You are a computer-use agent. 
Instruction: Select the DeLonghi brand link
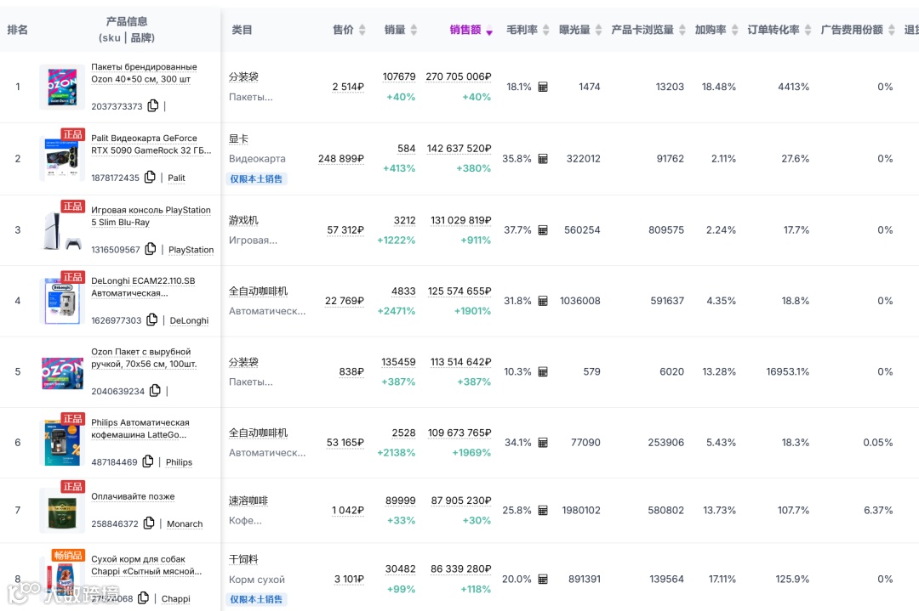[x=189, y=320]
